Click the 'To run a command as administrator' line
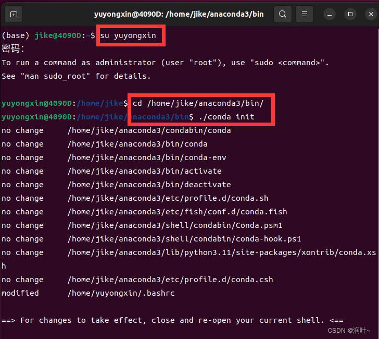 click(165, 63)
